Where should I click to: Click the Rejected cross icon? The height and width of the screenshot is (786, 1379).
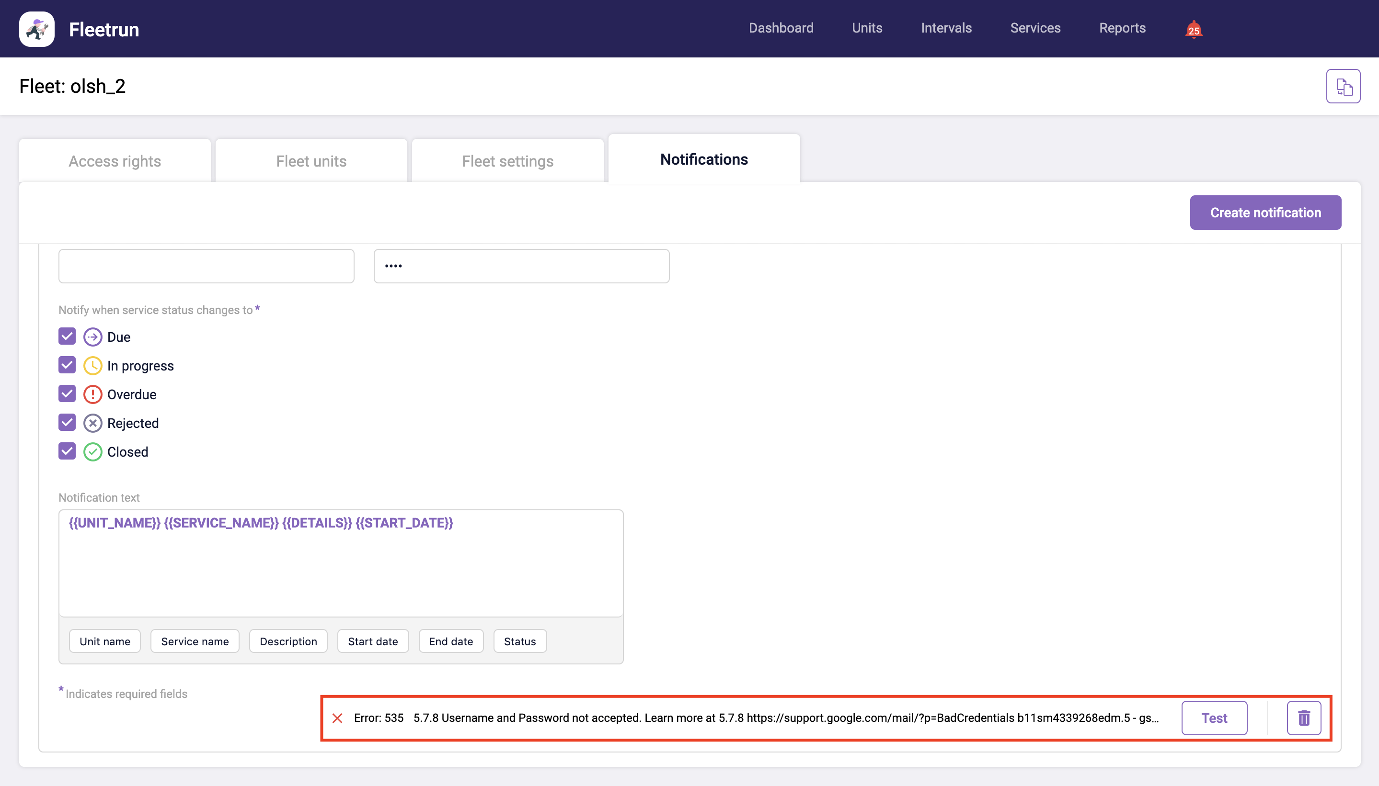pyautogui.click(x=92, y=423)
